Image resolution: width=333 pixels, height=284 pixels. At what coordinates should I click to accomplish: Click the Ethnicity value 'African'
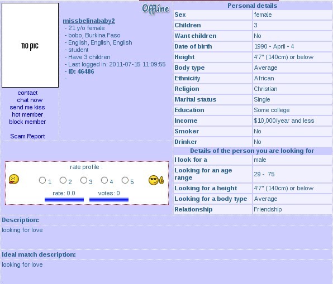tap(264, 78)
